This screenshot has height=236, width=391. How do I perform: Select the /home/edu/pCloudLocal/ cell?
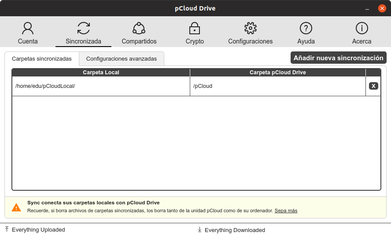tap(101, 86)
